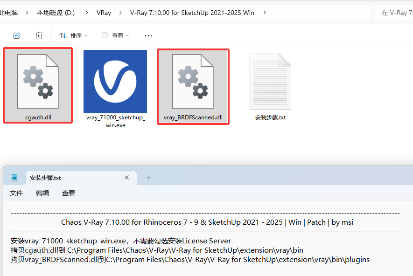Open the view (查看) dropdown

[115, 35]
